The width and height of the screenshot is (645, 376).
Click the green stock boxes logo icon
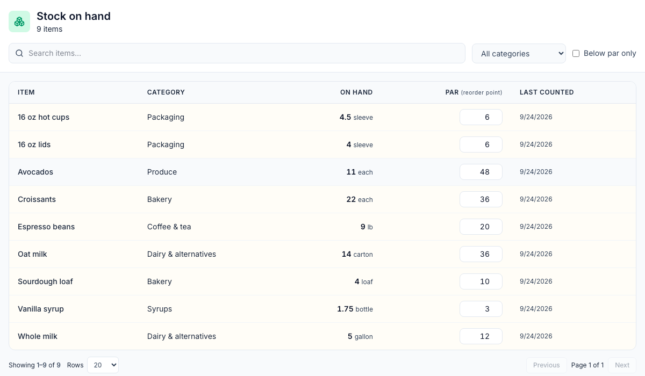point(19,21)
